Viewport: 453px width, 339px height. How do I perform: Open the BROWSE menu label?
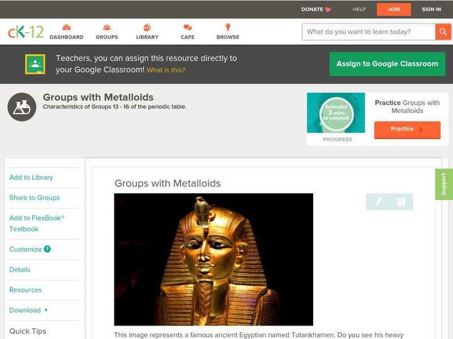228,37
